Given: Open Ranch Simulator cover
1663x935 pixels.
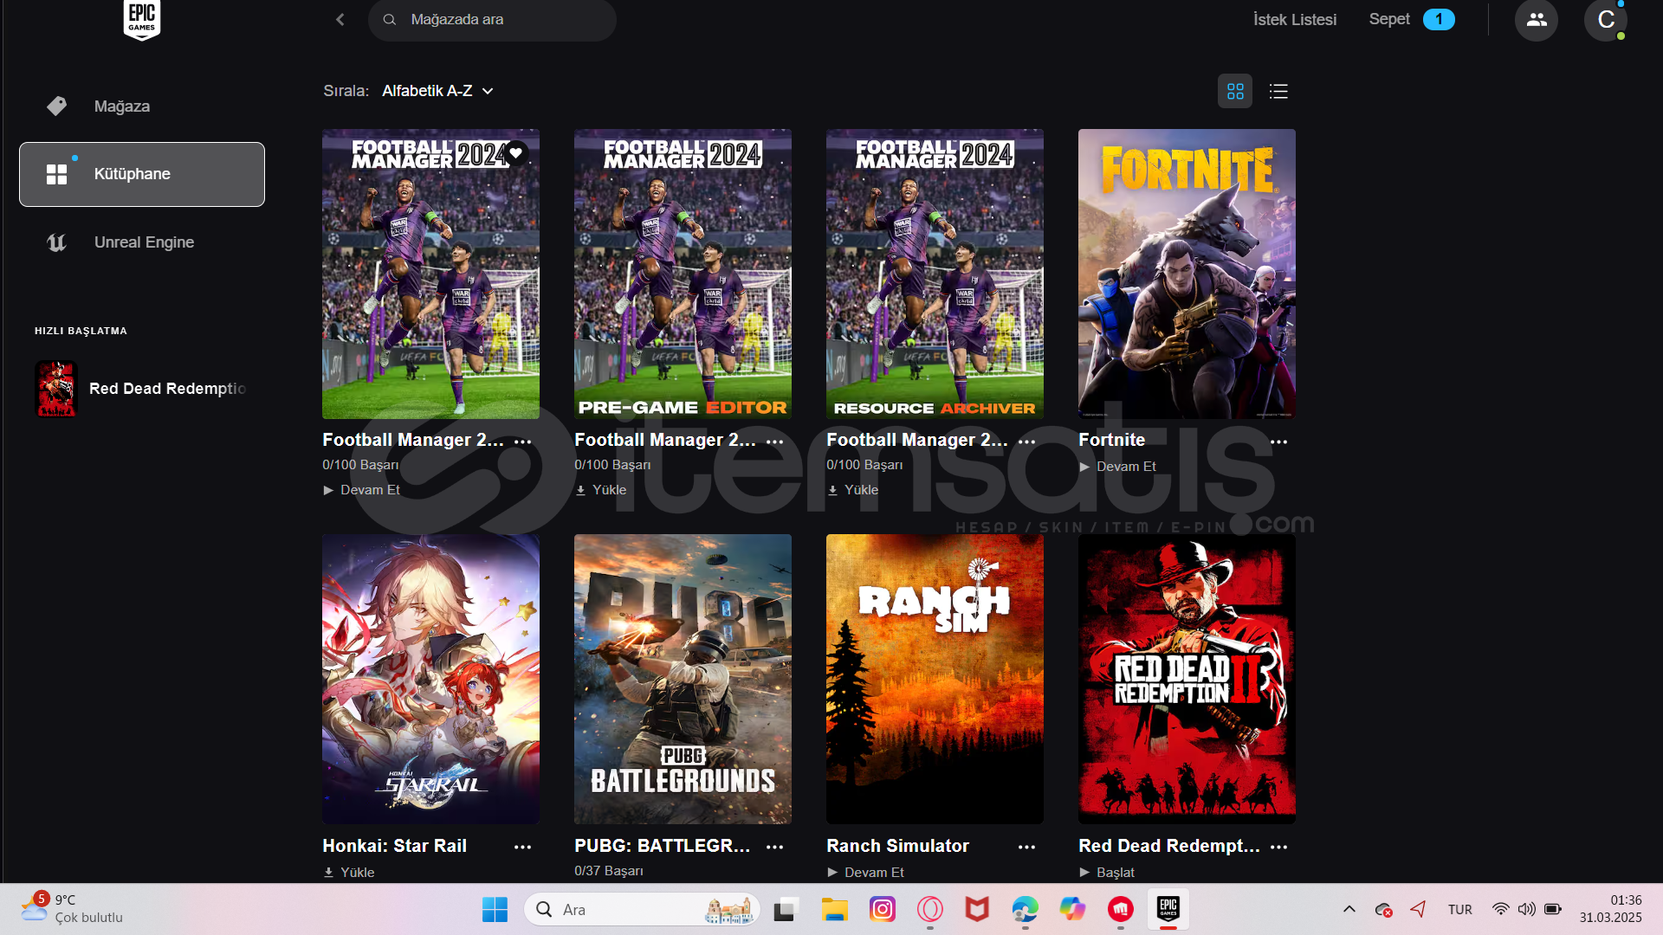Looking at the screenshot, I should click(935, 679).
